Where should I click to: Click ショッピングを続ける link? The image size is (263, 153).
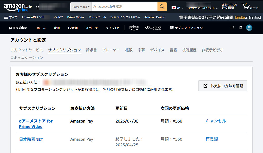pyautogui.click(x=125, y=17)
